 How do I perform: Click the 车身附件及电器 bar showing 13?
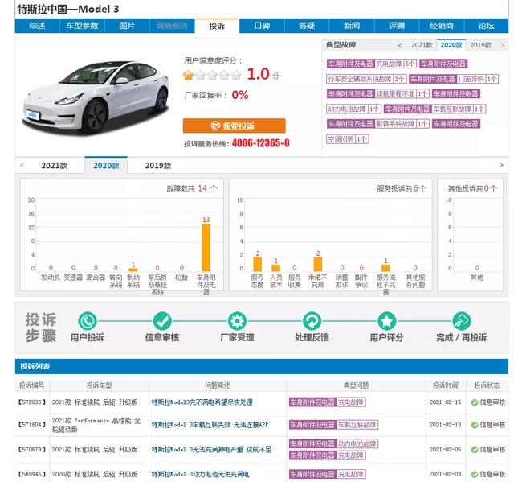206,248
